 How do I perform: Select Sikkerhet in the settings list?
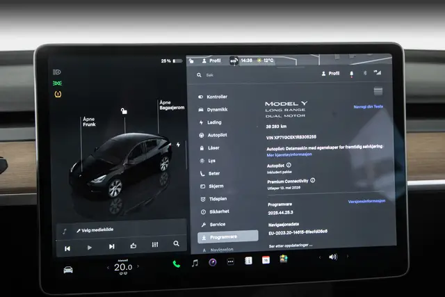click(215, 211)
